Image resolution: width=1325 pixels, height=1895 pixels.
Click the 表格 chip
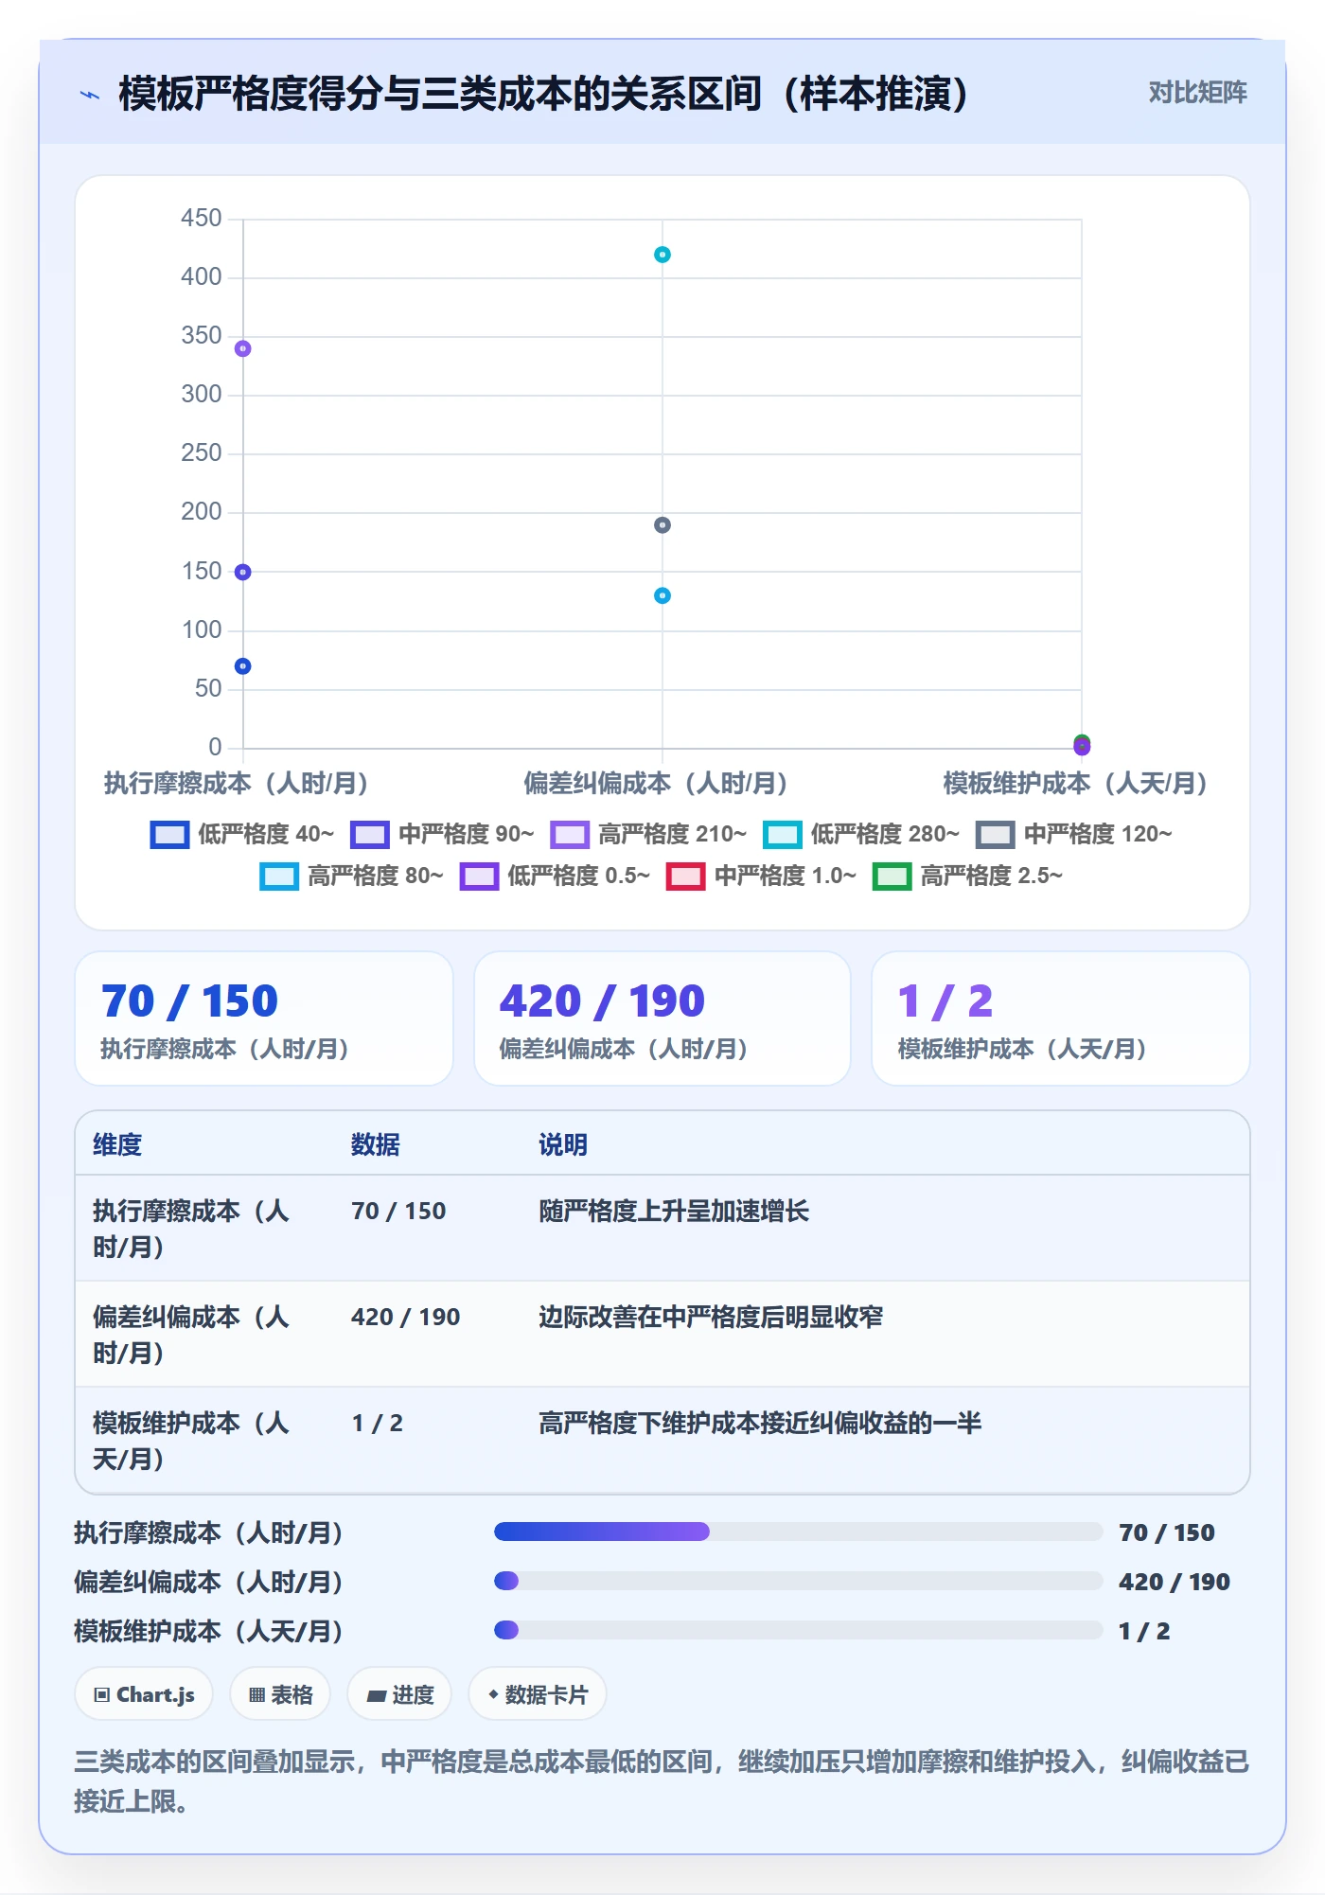pos(280,1694)
